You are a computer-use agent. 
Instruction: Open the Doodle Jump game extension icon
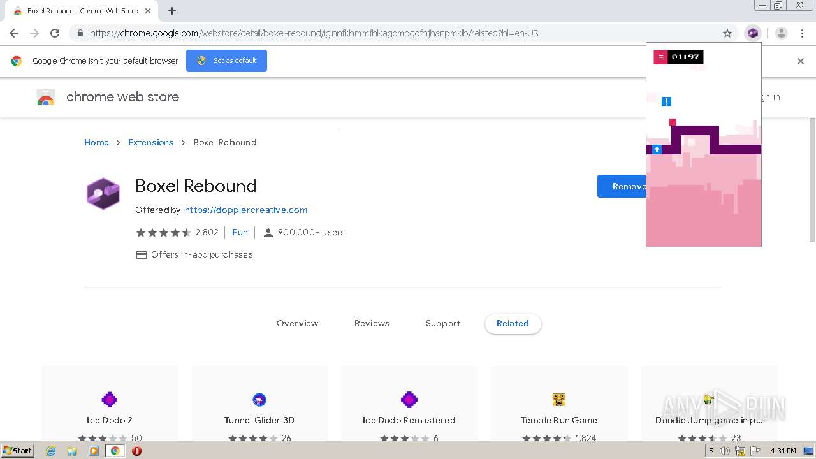point(708,400)
